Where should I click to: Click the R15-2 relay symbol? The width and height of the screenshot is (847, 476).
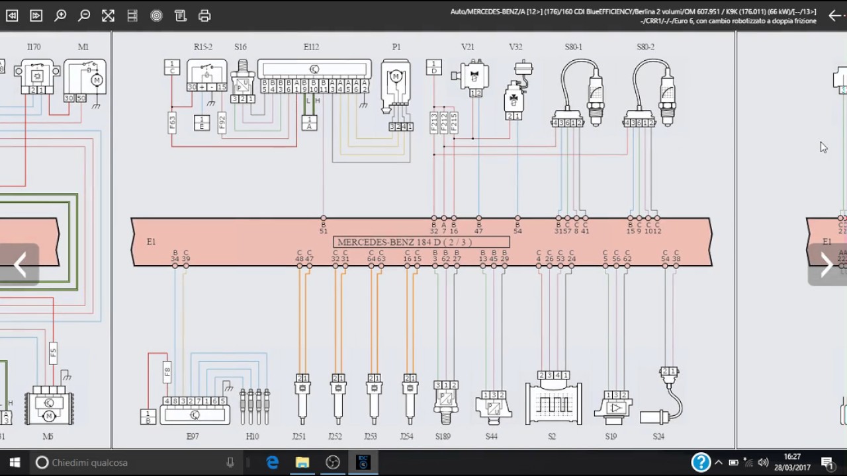[206, 76]
